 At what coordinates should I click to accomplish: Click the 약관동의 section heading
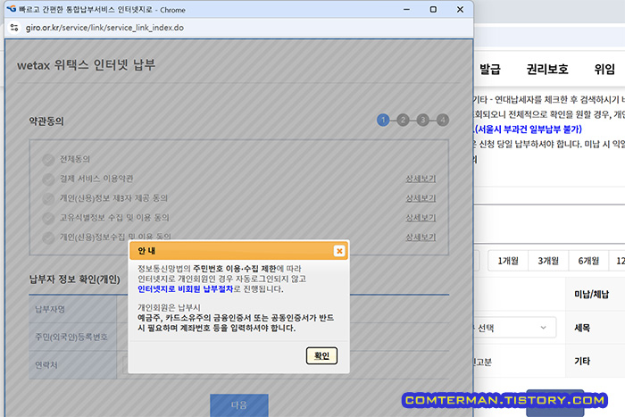click(x=46, y=121)
